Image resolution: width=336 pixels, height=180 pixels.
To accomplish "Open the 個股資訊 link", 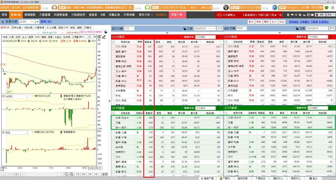I will 294,22.
